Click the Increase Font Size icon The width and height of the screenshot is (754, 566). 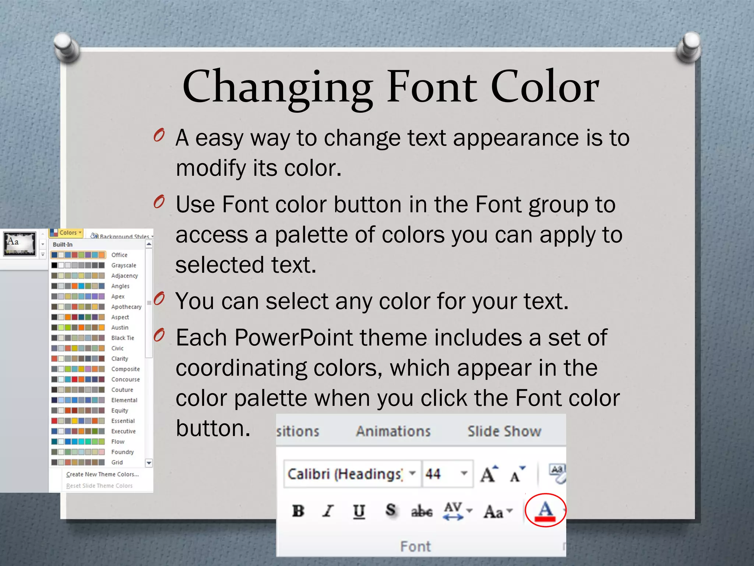click(489, 474)
